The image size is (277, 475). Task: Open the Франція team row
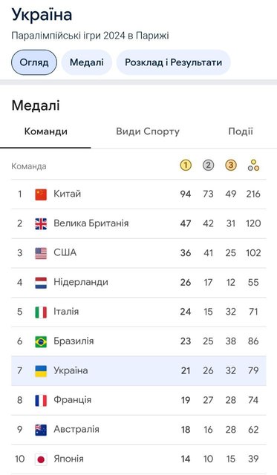[139, 400]
